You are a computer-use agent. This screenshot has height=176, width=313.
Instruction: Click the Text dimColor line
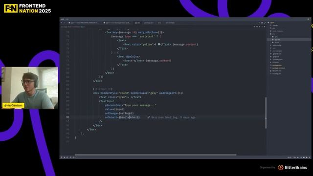[x=129, y=57]
